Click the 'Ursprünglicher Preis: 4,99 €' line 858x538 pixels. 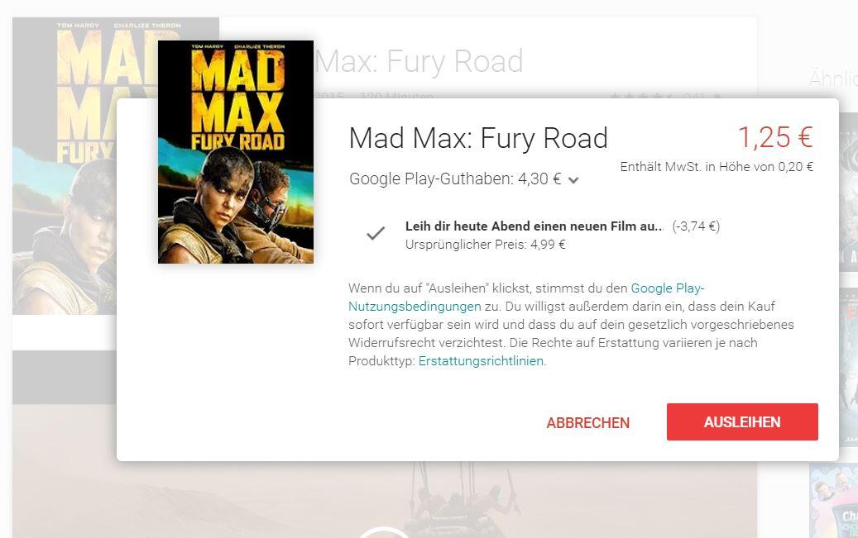coord(486,245)
